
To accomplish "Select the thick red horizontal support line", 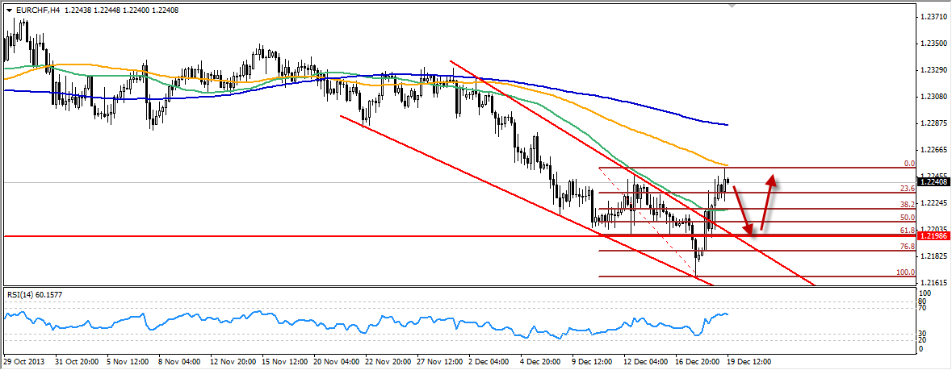I will pos(323,236).
